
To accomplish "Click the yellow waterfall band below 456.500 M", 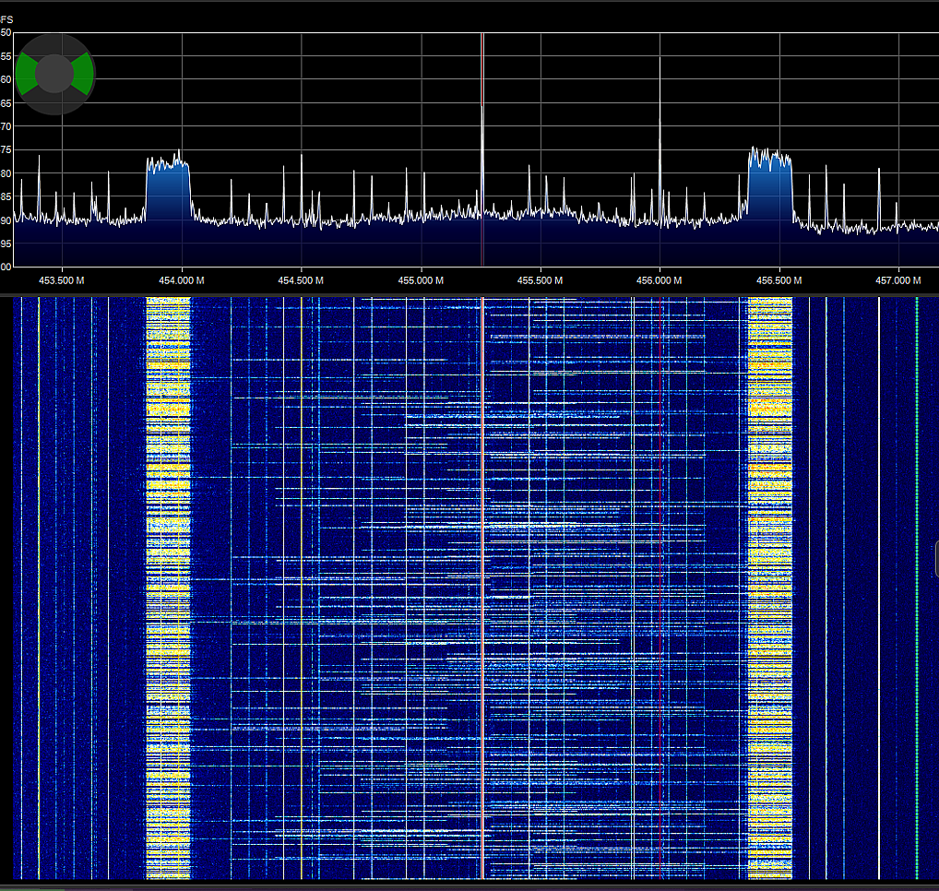I will click(x=770, y=588).
